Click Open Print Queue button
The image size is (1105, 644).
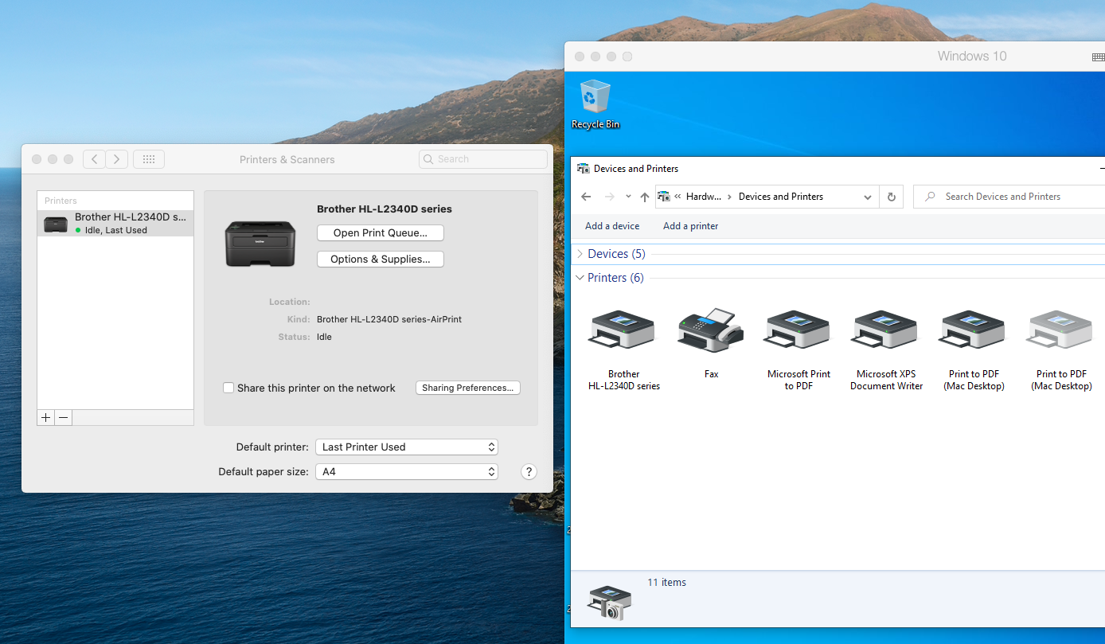pos(381,233)
